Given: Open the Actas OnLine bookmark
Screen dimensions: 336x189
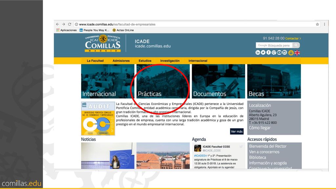Looking at the screenshot, I should pos(123,30).
